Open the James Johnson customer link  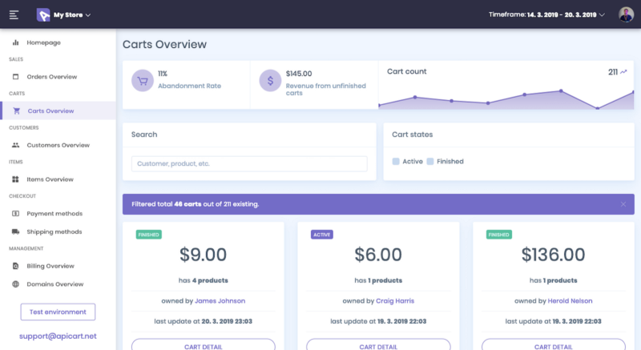click(x=220, y=301)
